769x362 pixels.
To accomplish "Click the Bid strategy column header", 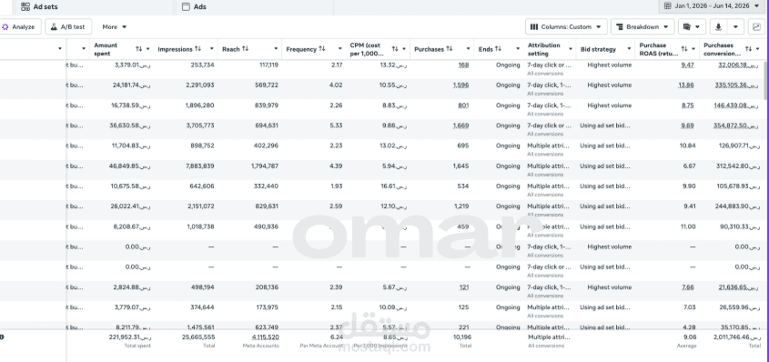I will click(598, 49).
